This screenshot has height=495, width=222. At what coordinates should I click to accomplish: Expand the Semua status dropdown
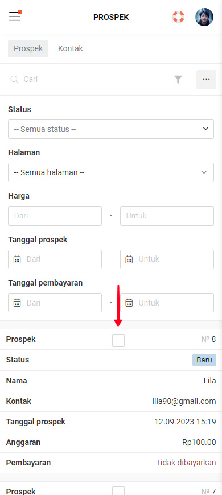pos(111,129)
